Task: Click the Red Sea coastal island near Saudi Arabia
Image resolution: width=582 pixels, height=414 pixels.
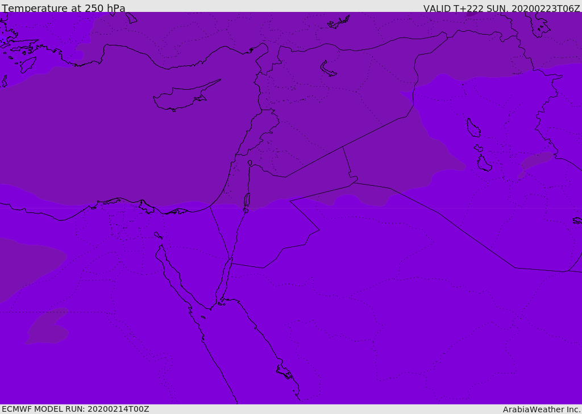Action: tap(284, 372)
